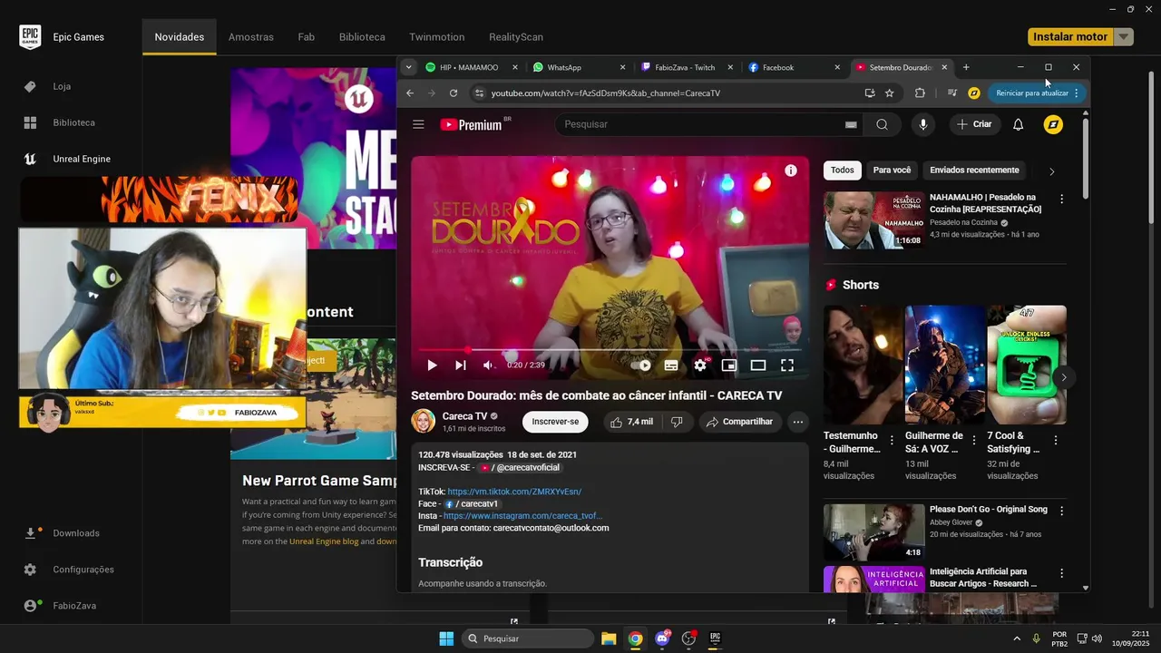The height and width of the screenshot is (653, 1161).
Task: Toggle subtitles in the video player
Action: click(671, 365)
